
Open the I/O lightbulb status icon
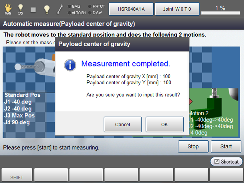(21, 9)
